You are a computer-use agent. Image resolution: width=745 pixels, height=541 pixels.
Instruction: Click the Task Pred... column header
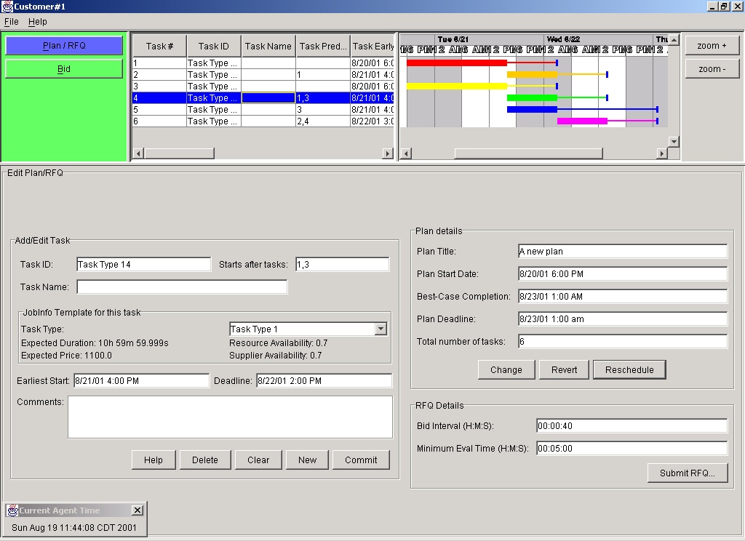[323, 46]
